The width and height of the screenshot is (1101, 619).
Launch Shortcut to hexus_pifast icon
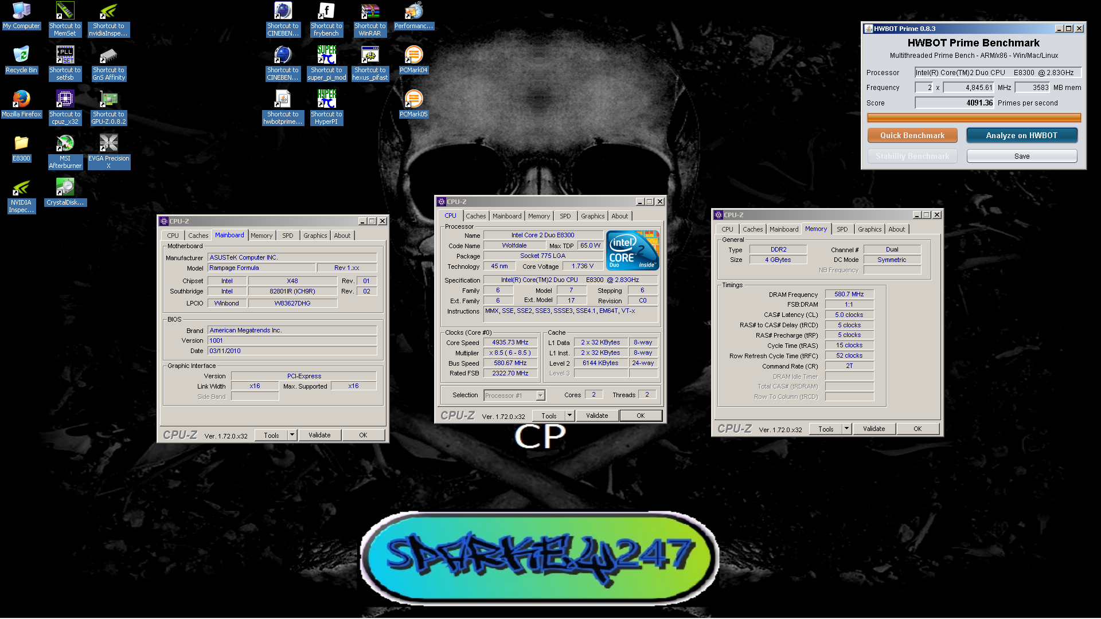370,64
